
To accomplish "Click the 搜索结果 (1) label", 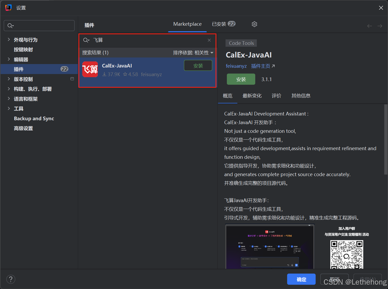I will pos(95,53).
